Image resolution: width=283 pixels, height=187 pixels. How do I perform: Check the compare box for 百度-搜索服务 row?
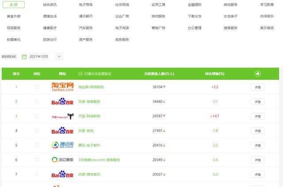tap(37, 101)
